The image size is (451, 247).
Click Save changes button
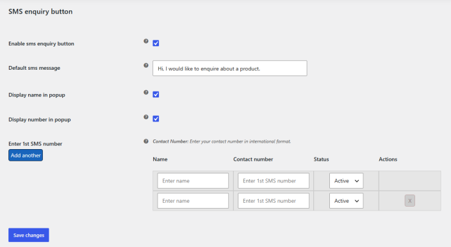coord(29,235)
